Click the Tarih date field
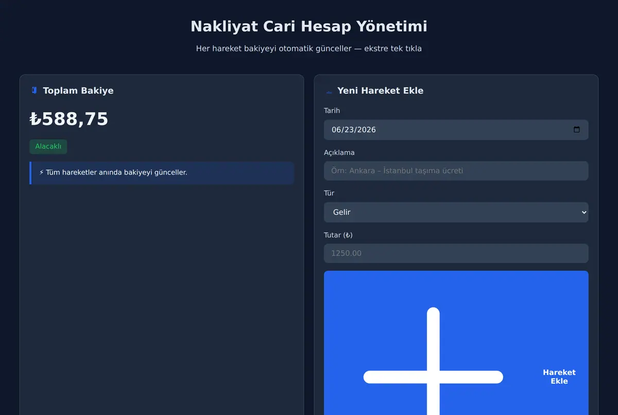Viewport: 618px width, 415px height. (456, 130)
